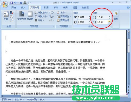Click the page breaks icon beside 纸张方向
131x102 pixels.
(52, 13)
